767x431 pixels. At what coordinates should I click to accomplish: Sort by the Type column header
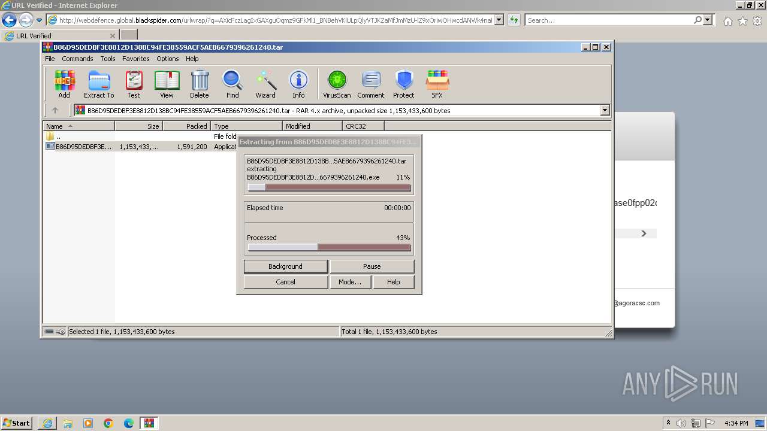coord(246,126)
